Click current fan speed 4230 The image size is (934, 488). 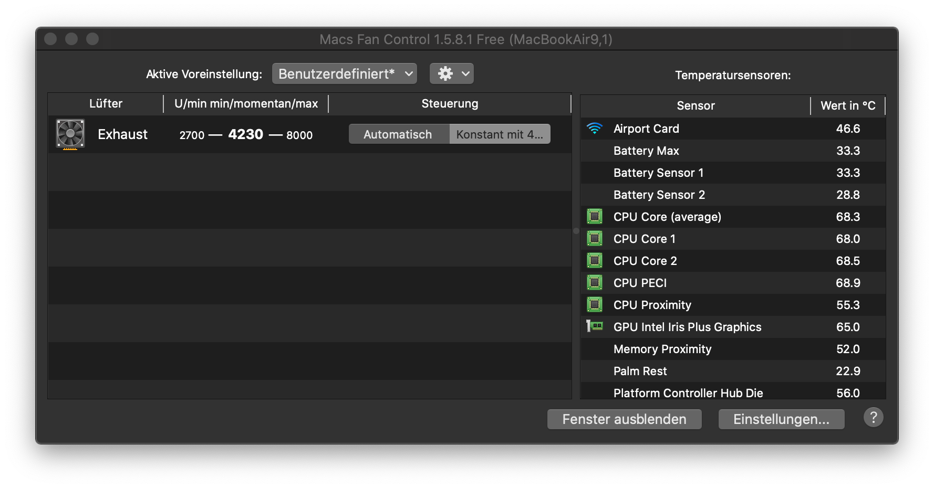[x=245, y=134]
